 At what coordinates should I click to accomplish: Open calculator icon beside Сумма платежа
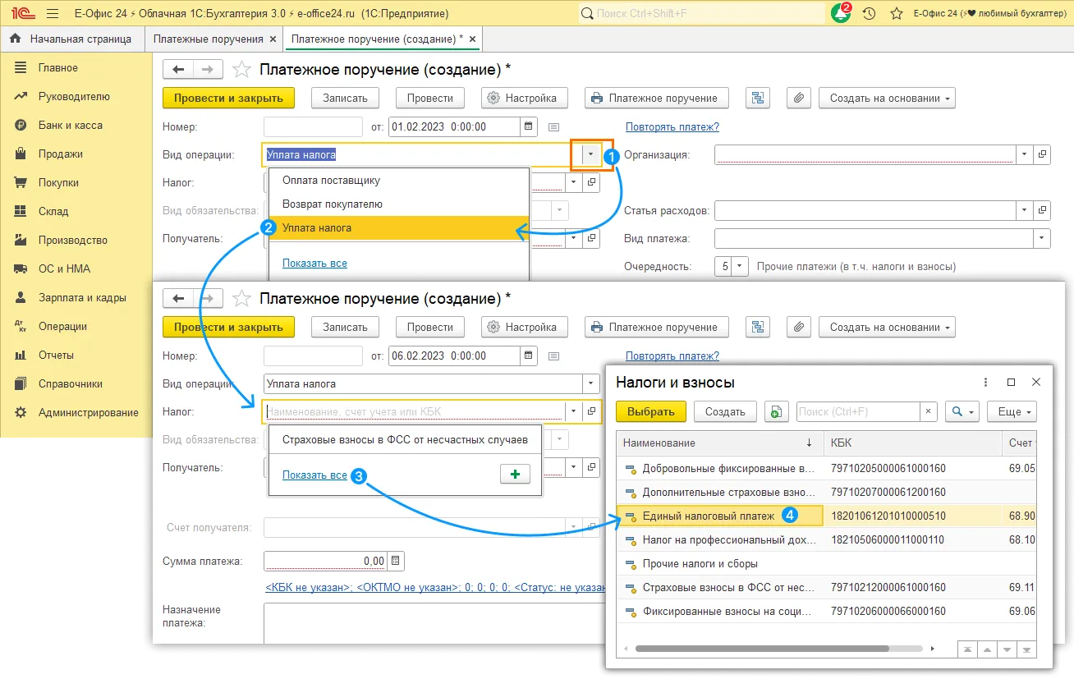(x=396, y=561)
